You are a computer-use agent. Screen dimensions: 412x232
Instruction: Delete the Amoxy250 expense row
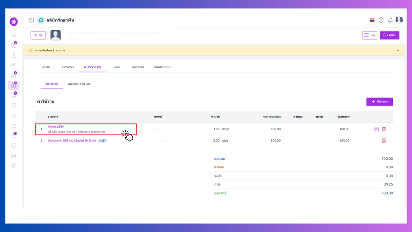[384, 129]
